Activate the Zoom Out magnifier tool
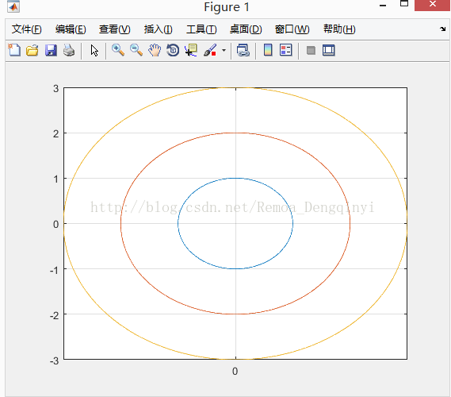Image resolution: width=451 pixels, height=397 pixels. pyautogui.click(x=136, y=50)
